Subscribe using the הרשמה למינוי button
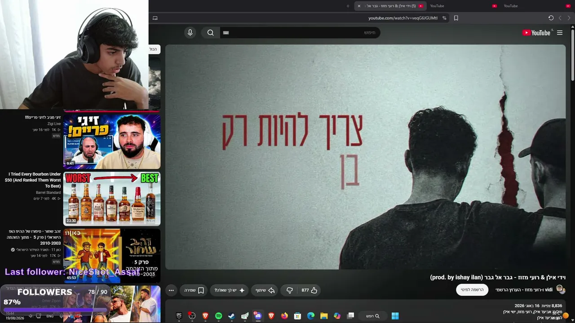 (472, 290)
